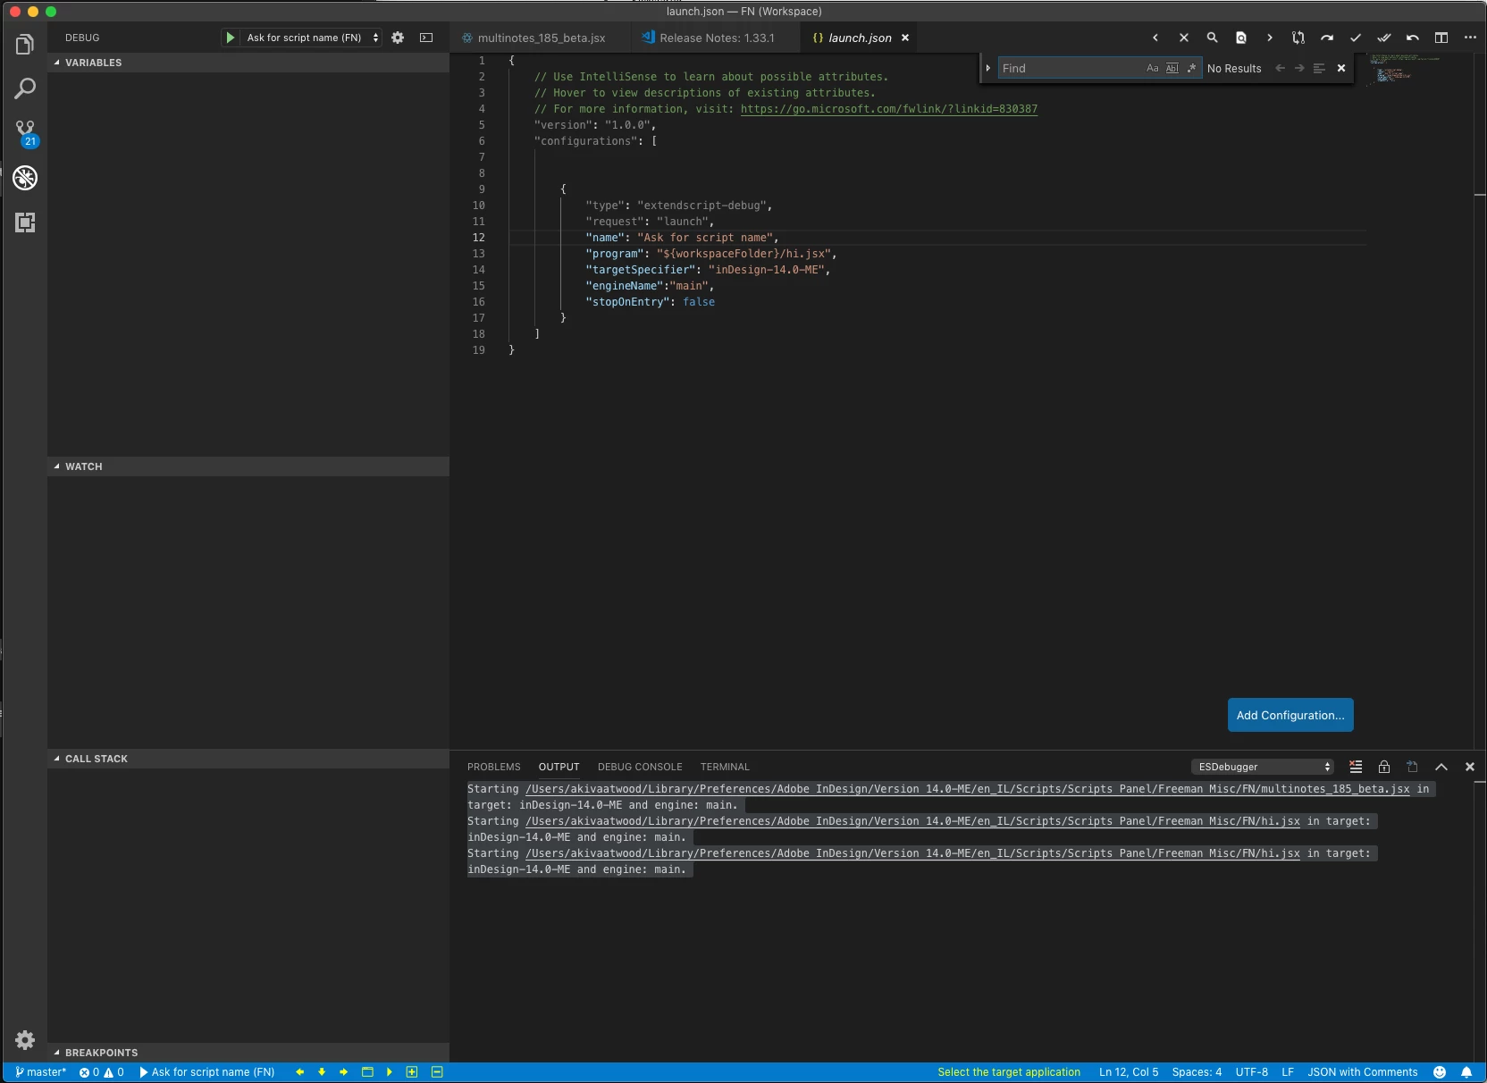Click the master branch indicator in status bar
This screenshot has width=1487, height=1083.
pyautogui.click(x=41, y=1072)
